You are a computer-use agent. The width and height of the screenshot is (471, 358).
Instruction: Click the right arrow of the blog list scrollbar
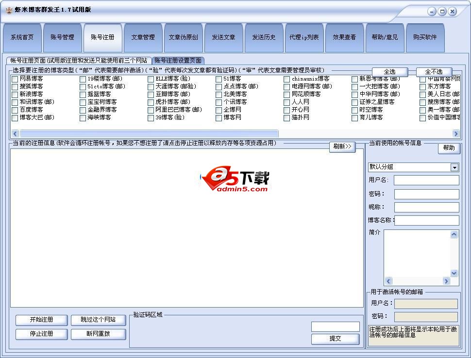(455, 133)
